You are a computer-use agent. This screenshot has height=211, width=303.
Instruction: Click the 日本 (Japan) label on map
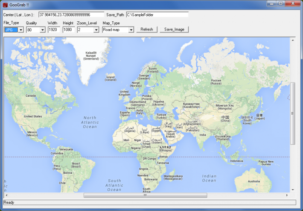[259, 116]
